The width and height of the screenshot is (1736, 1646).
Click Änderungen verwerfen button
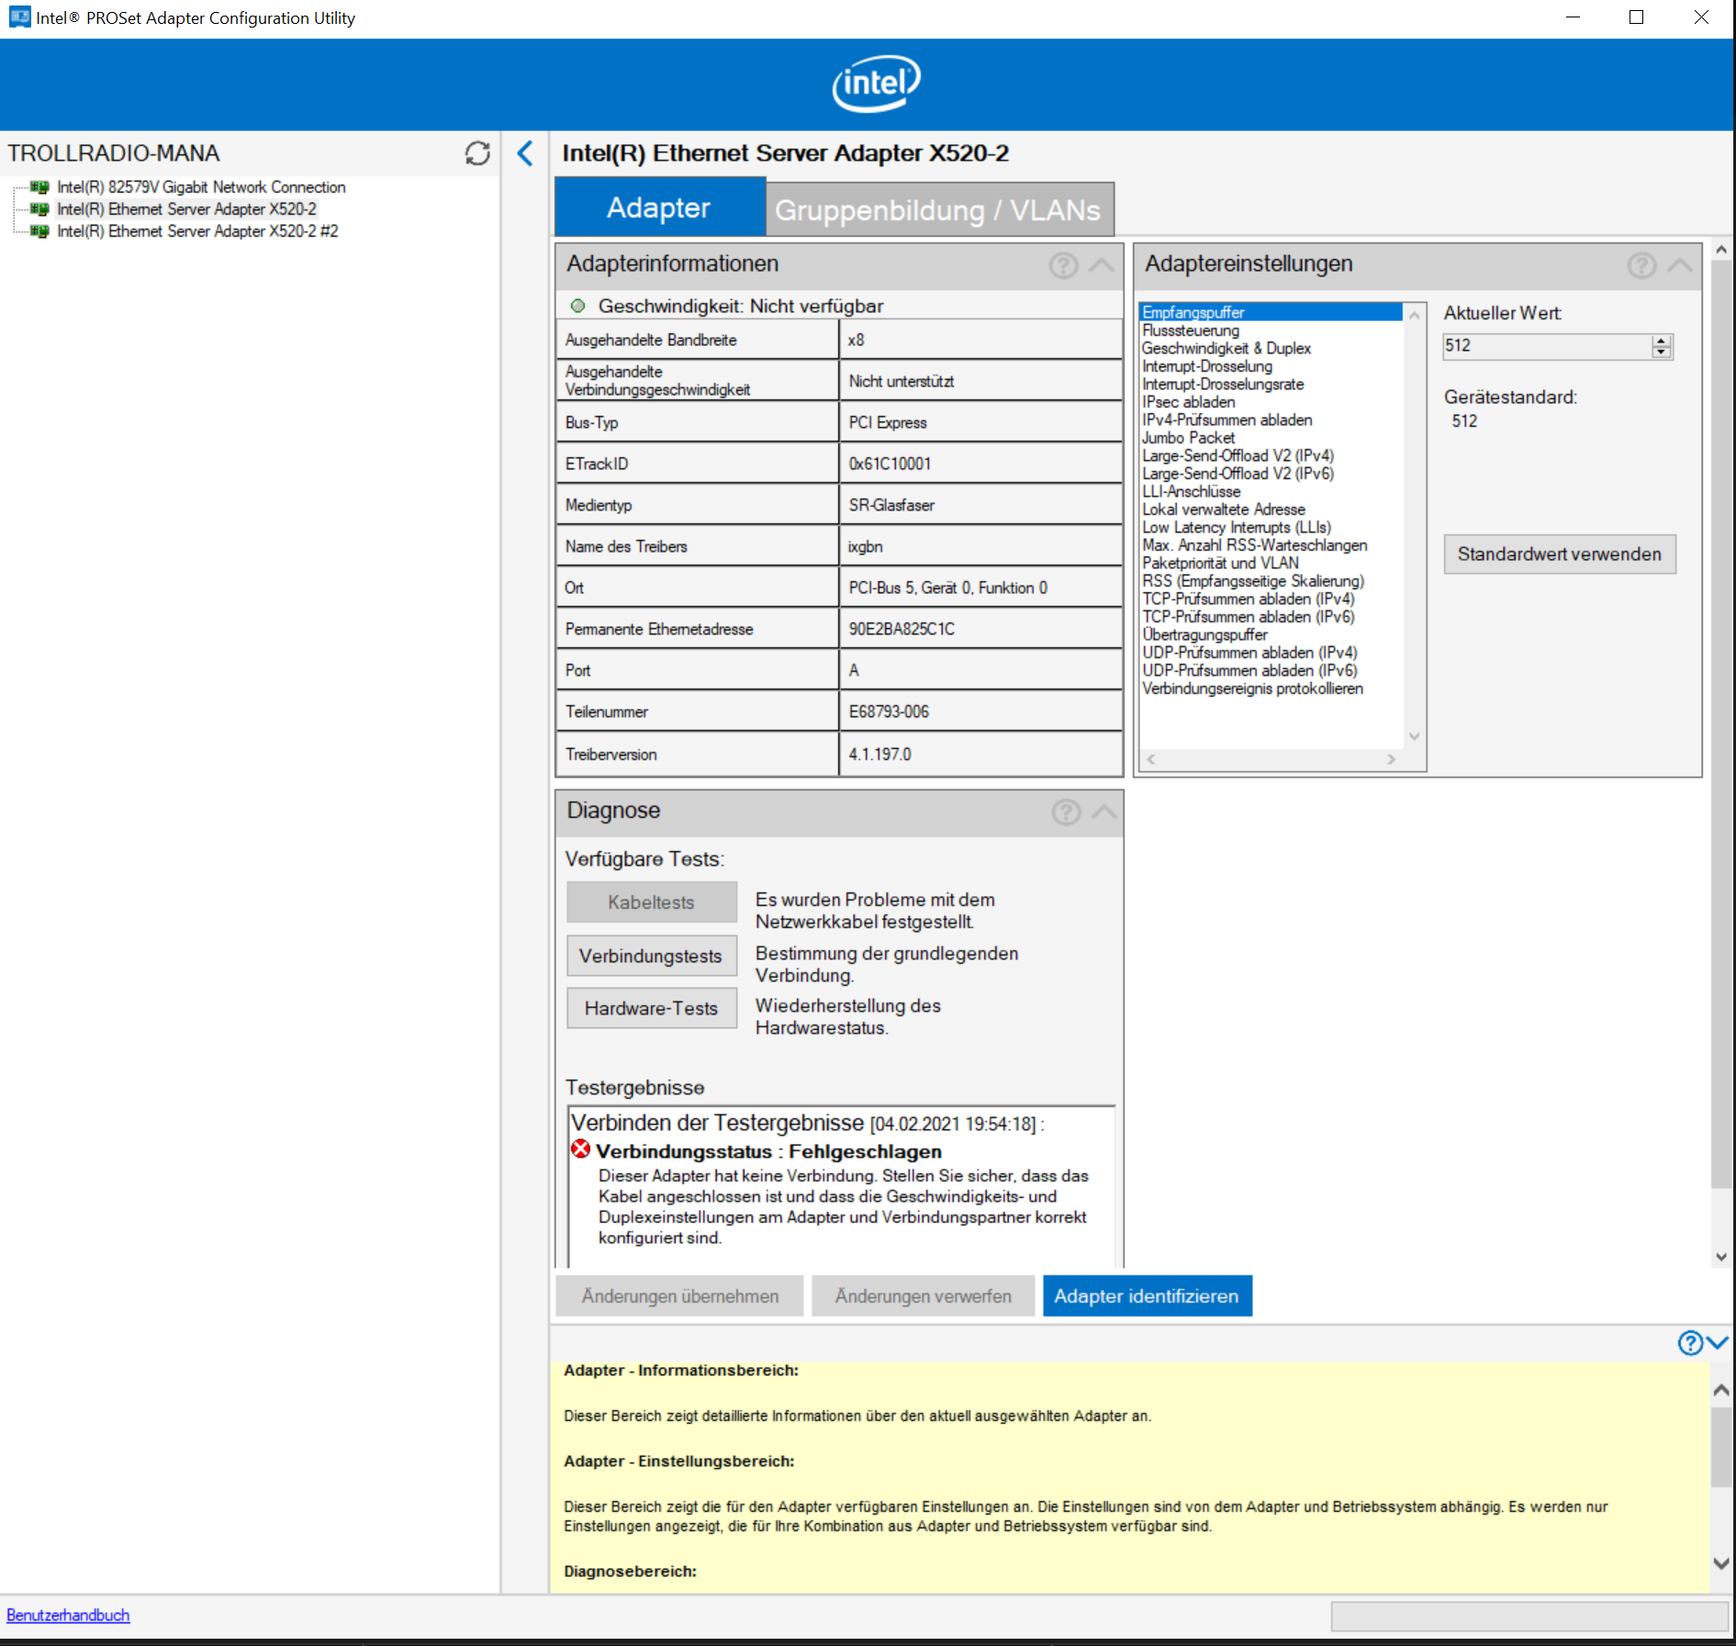click(924, 1296)
